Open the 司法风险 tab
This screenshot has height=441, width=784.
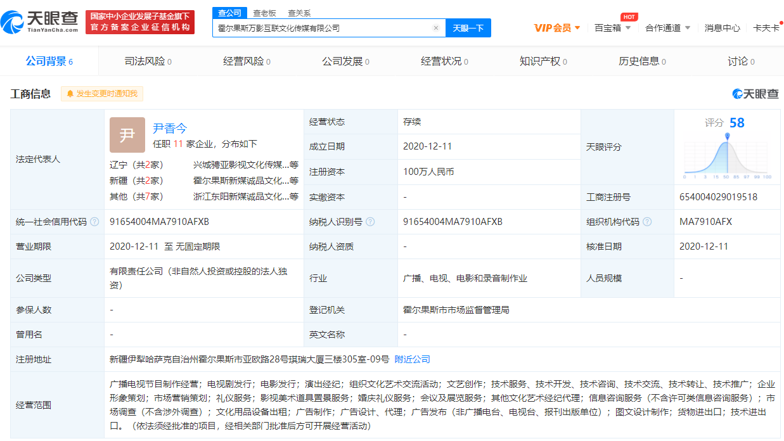[x=148, y=61]
